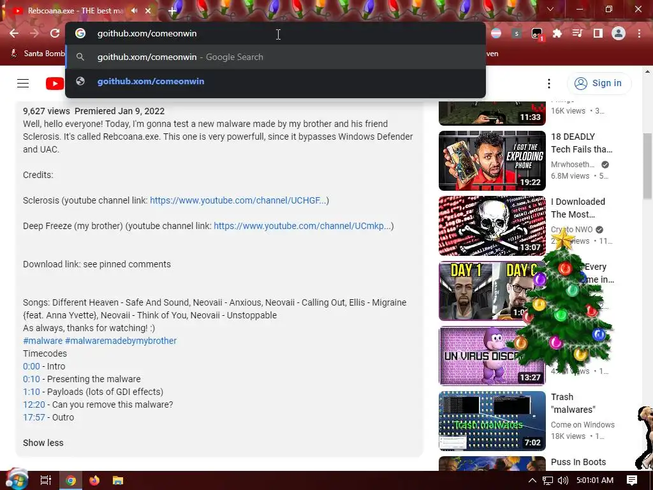Open the 11:33 video thumbnail

(492, 113)
